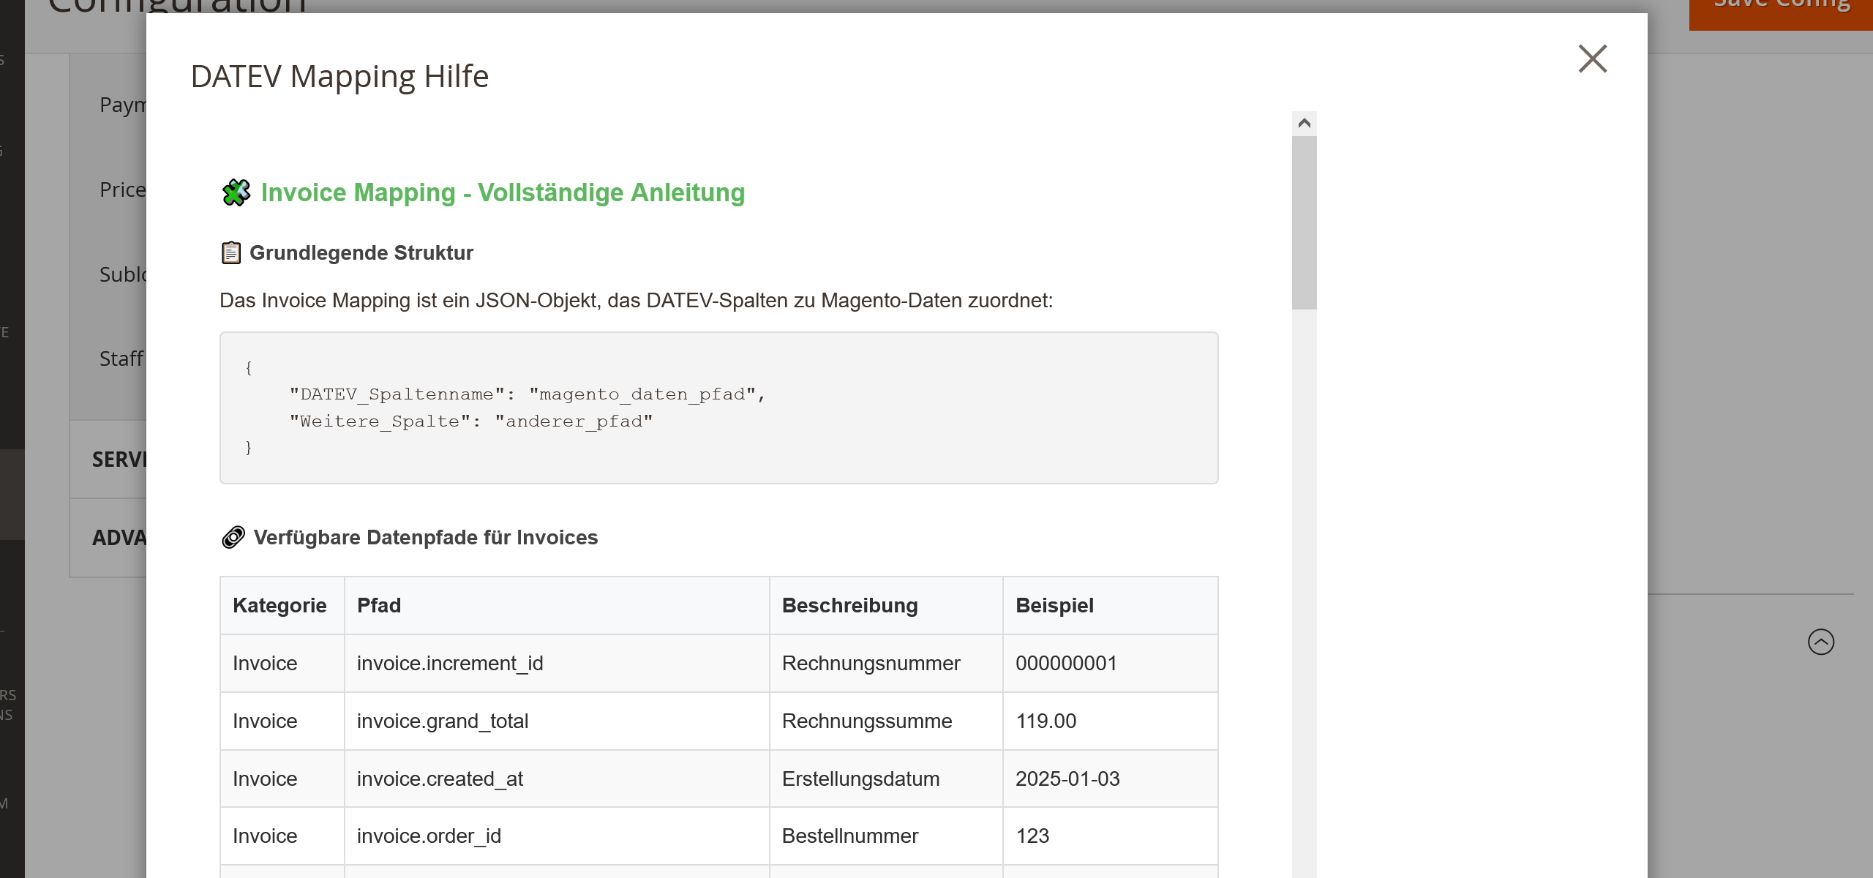Select the Staff section in the config sidebar
This screenshot has height=878, width=1873.
pyautogui.click(x=121, y=359)
